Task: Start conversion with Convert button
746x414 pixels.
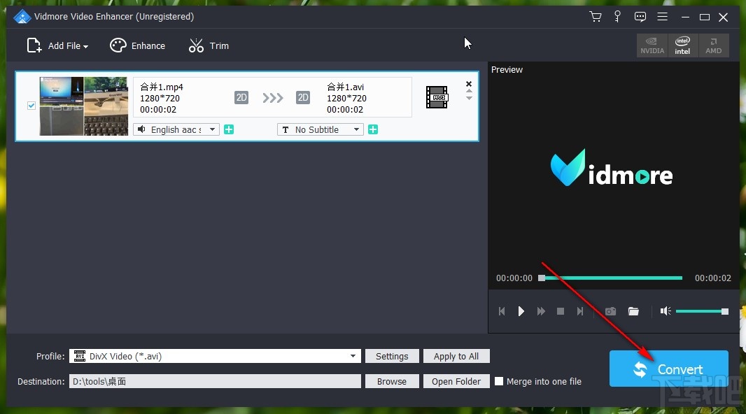Action: pyautogui.click(x=668, y=369)
